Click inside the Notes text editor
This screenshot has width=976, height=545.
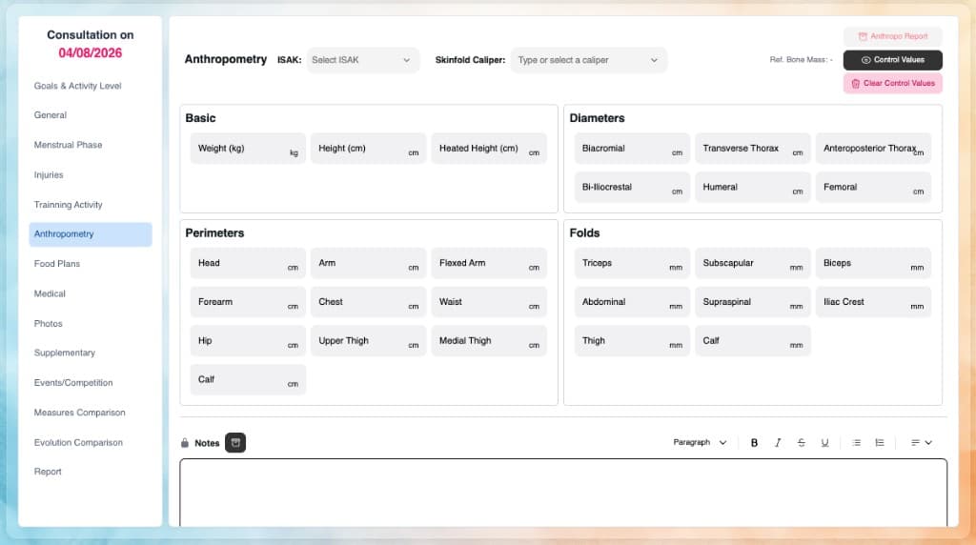[563, 493]
